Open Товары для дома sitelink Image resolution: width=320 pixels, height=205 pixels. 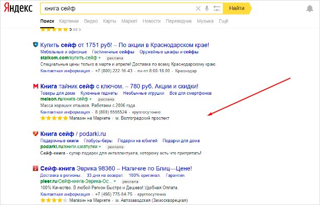coord(58,93)
